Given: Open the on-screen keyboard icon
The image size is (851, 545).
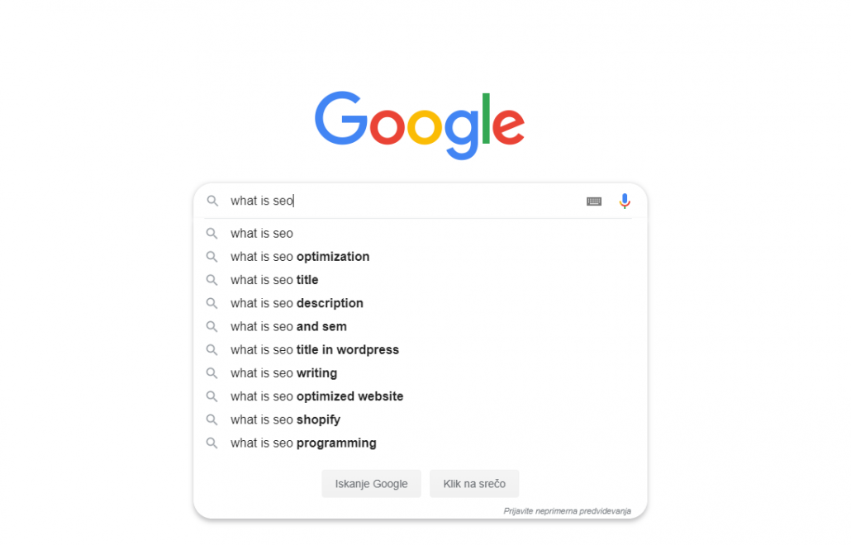Looking at the screenshot, I should (x=593, y=201).
